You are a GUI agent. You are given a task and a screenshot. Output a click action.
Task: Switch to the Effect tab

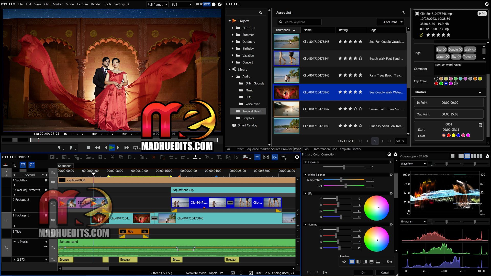(240, 149)
